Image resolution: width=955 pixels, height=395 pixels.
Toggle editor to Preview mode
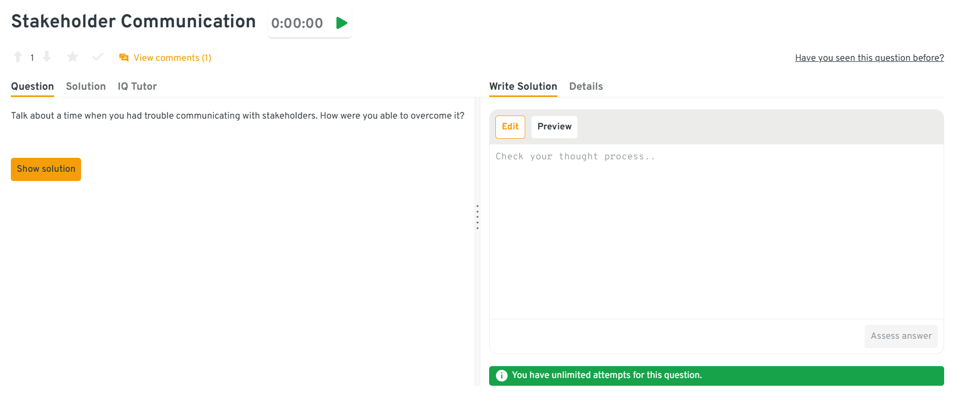pos(554,127)
